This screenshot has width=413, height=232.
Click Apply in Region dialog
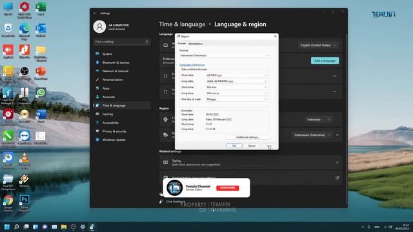(x=269, y=146)
